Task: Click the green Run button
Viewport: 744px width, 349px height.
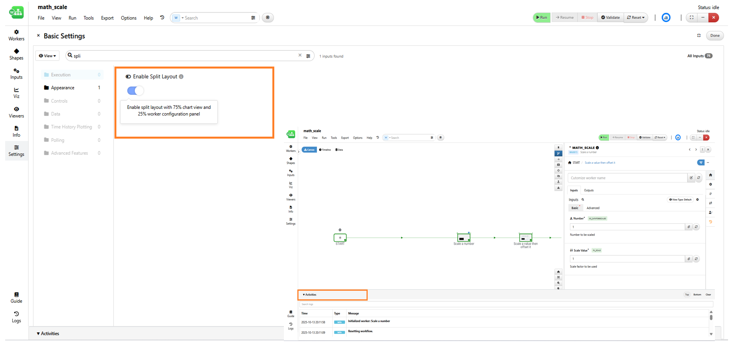Action: click(541, 18)
